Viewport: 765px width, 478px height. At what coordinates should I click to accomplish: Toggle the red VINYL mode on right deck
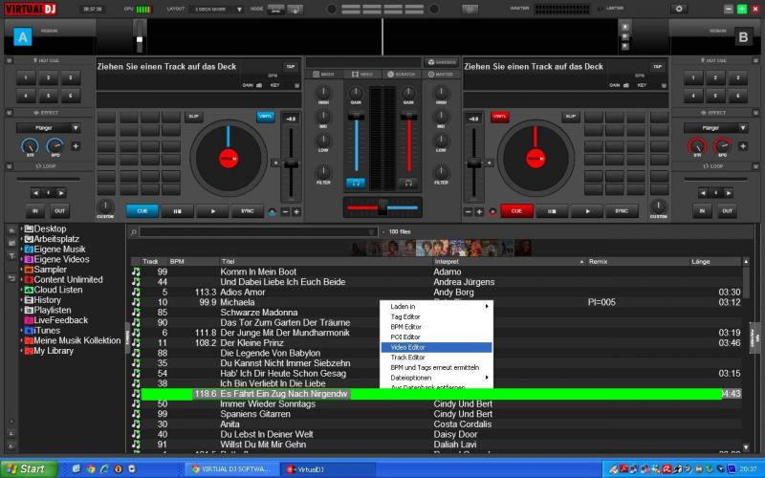pyautogui.click(x=499, y=117)
